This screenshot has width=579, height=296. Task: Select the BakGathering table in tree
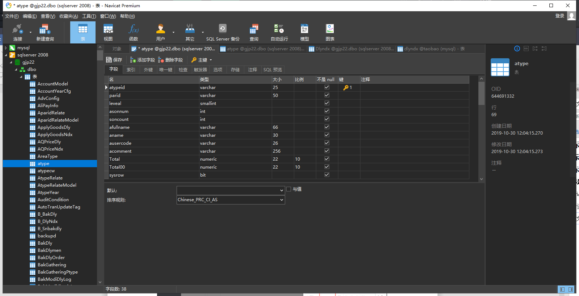tap(52, 265)
